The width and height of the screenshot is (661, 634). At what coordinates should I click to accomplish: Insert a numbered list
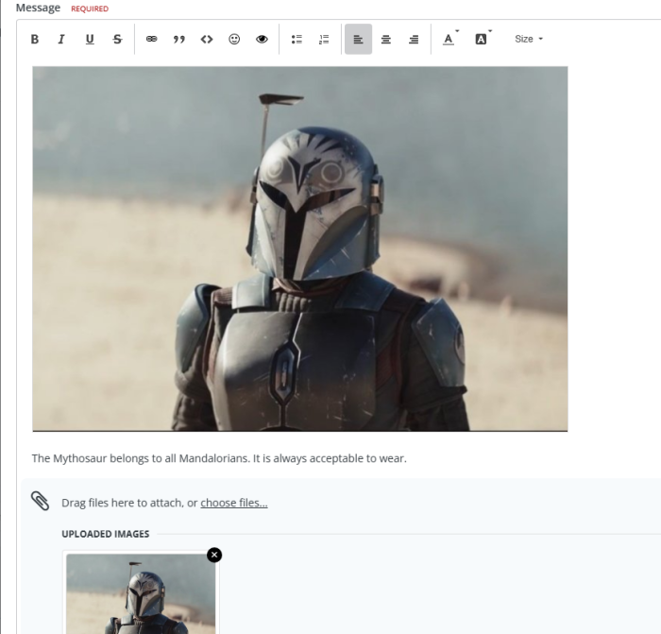(324, 40)
